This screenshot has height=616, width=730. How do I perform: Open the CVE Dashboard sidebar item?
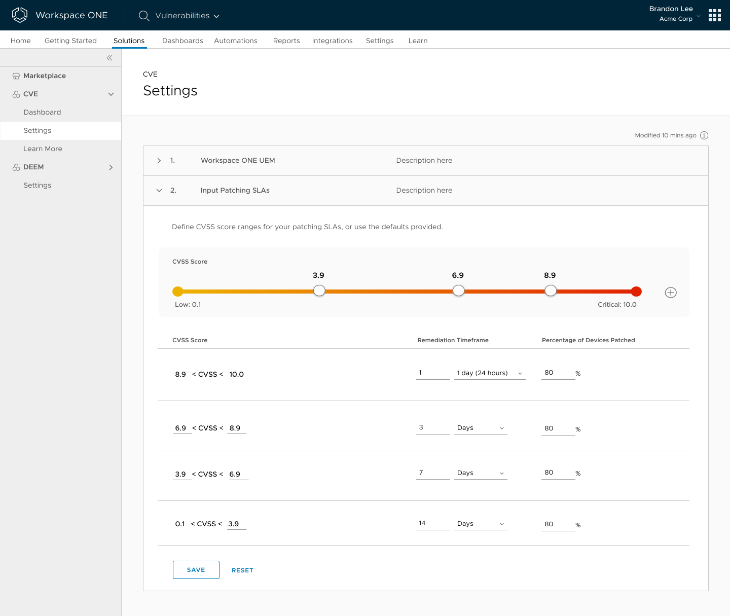(61, 113)
